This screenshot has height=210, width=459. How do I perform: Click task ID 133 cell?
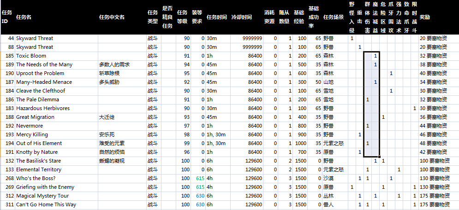coord(8,169)
